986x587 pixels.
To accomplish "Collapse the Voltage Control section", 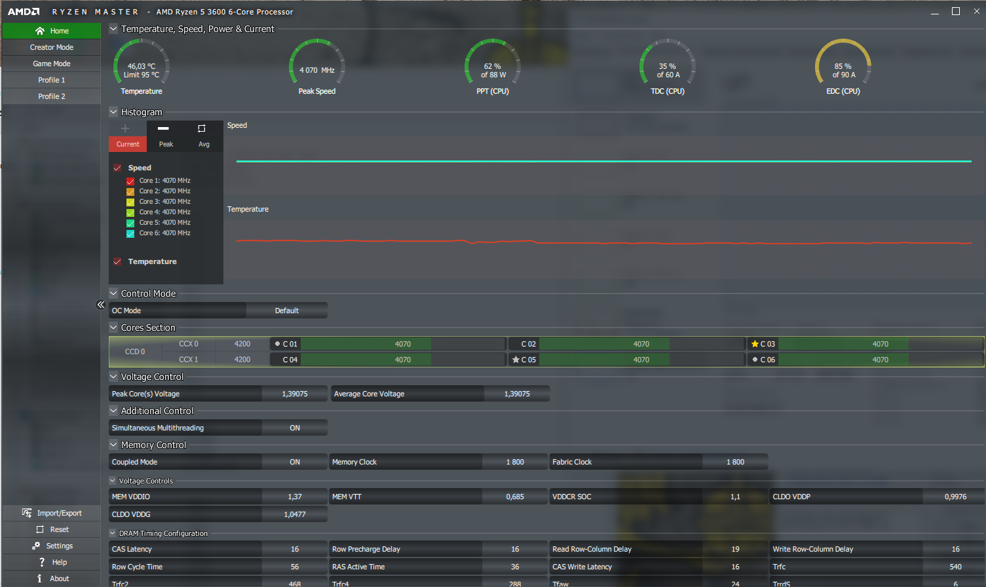I will point(113,377).
